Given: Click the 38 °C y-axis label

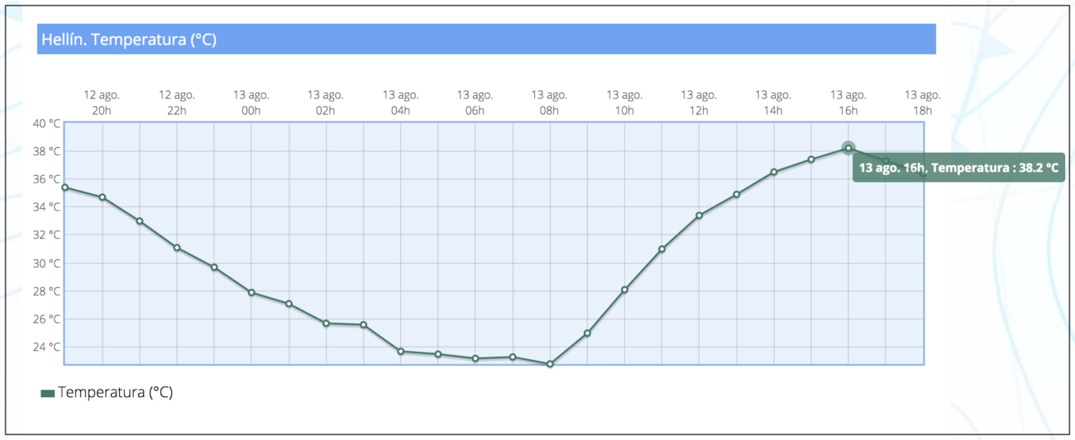Looking at the screenshot, I should tap(46, 152).
